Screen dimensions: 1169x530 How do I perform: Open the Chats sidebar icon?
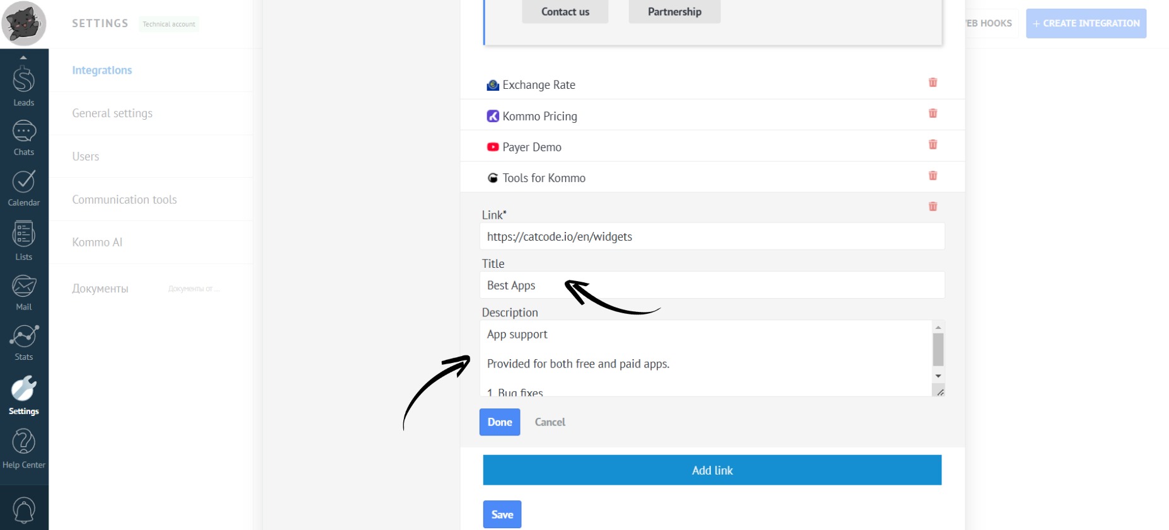pyautogui.click(x=24, y=138)
